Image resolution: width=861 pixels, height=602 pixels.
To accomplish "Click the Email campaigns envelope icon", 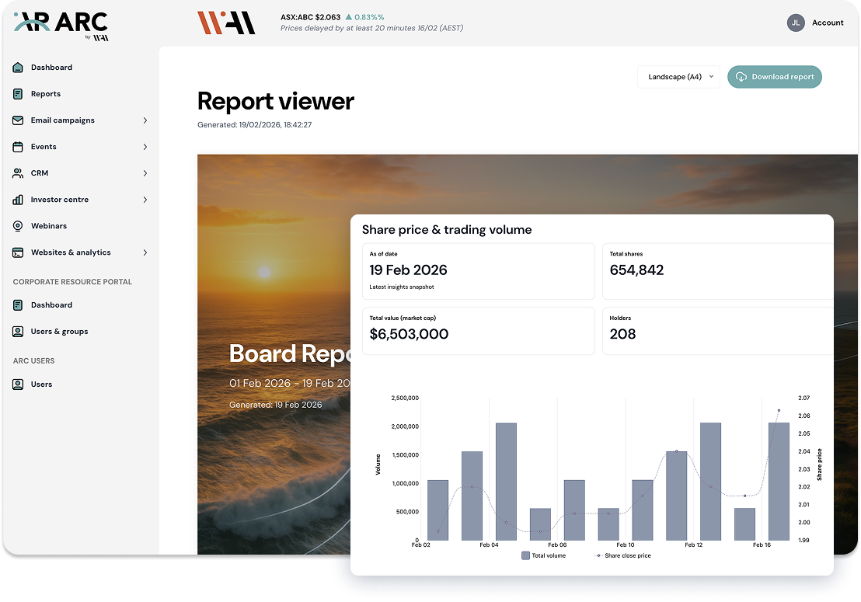I will pos(18,120).
